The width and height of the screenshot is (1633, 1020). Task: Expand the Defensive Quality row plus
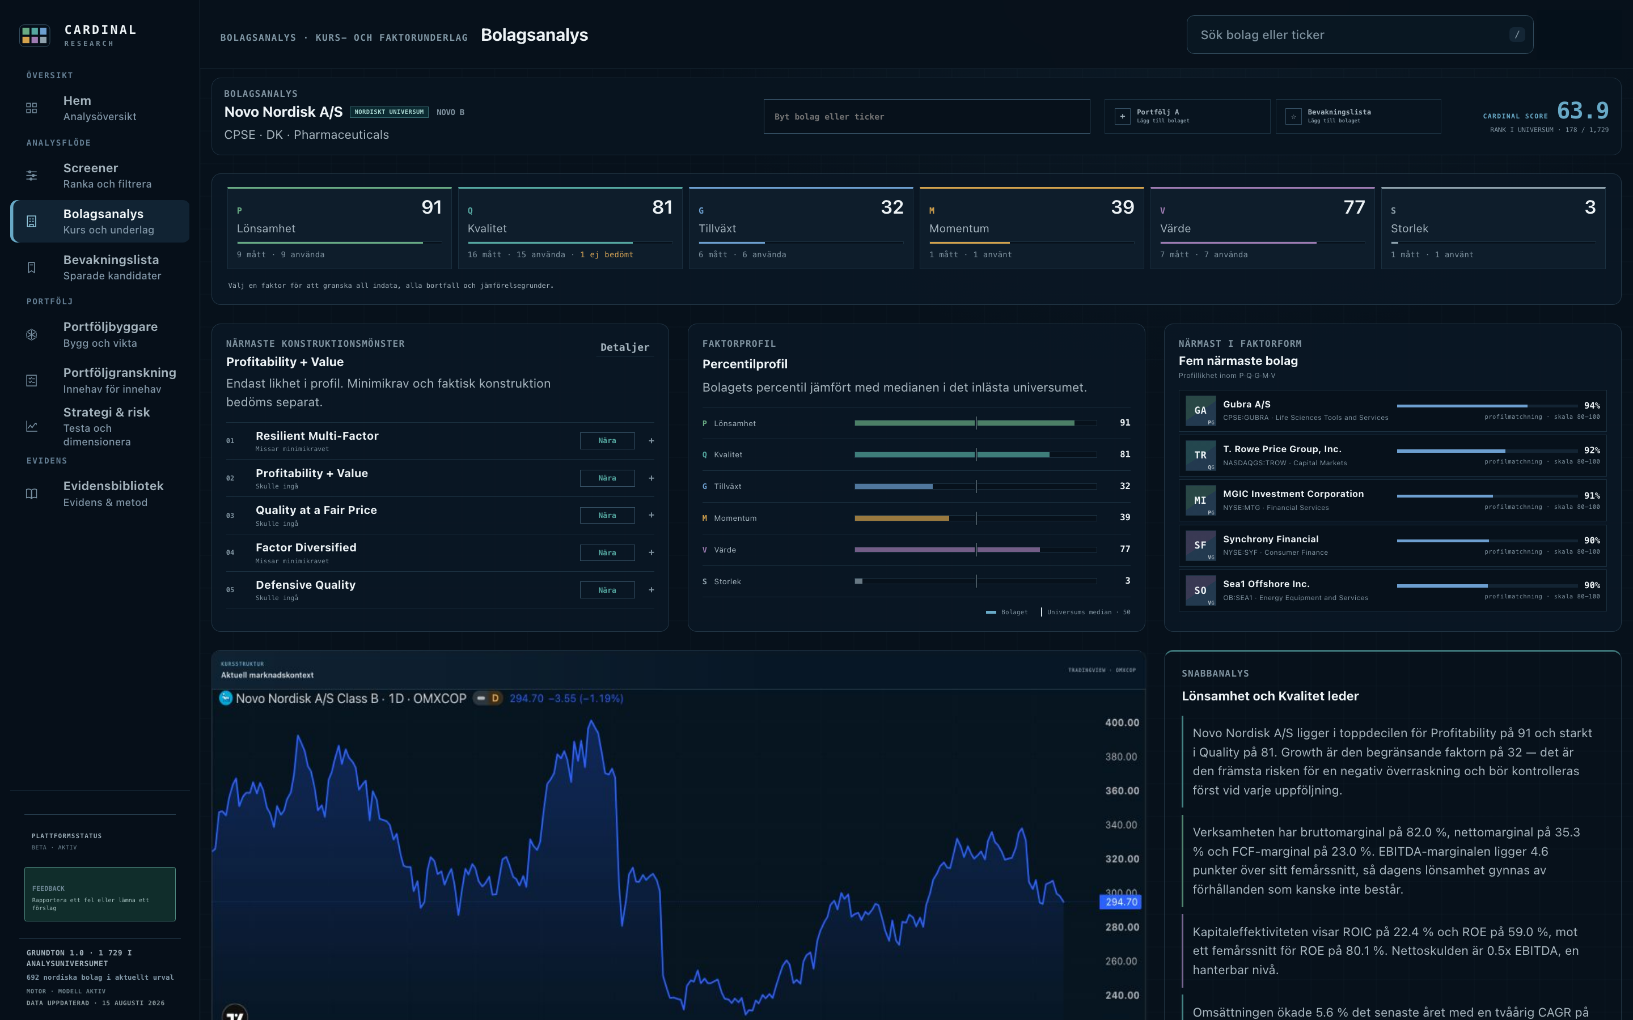(651, 589)
